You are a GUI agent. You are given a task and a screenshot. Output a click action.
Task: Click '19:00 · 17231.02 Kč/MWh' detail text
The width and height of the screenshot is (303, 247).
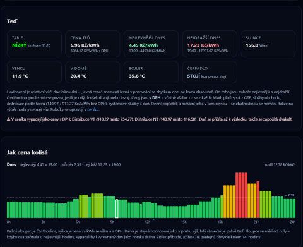208,51
